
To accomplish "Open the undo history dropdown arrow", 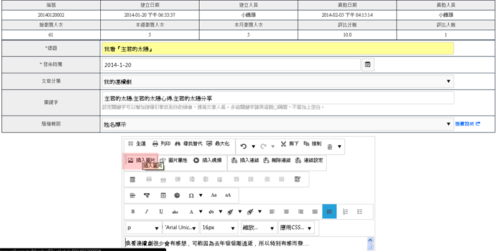I will tap(253, 147).
